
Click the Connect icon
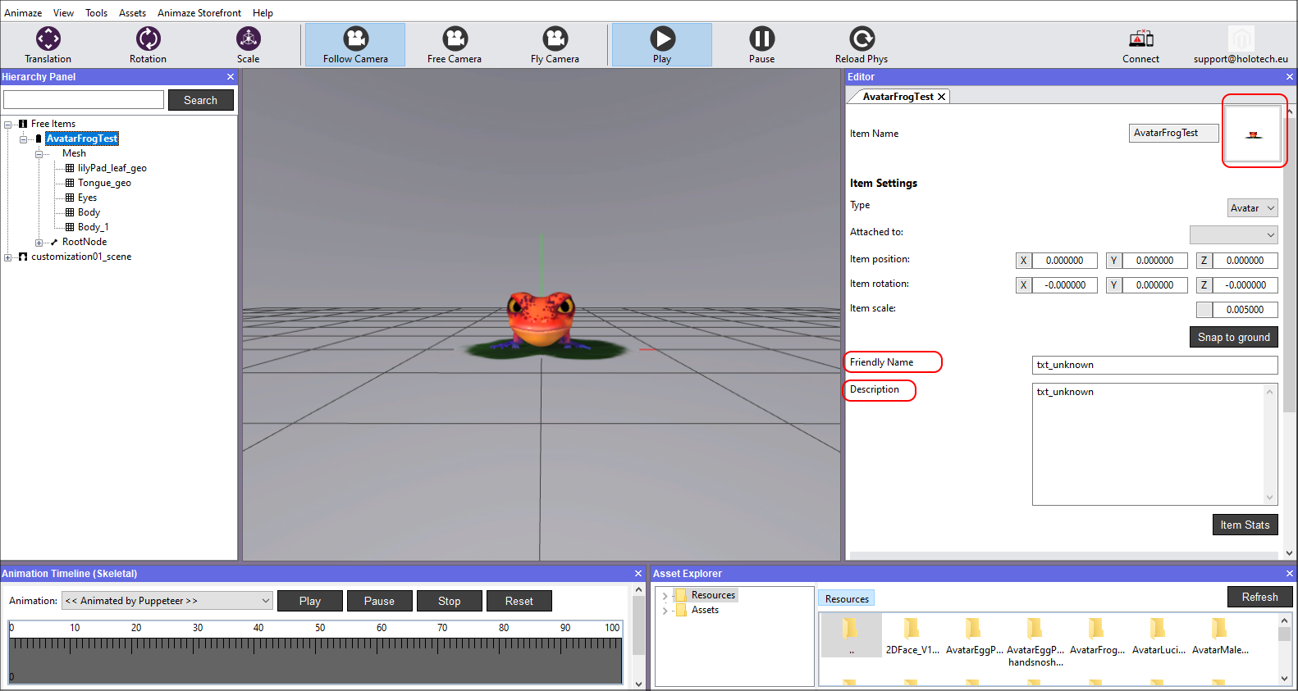pos(1141,45)
